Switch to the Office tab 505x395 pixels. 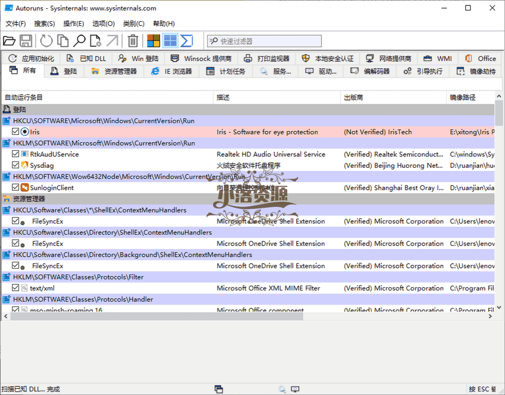point(480,58)
